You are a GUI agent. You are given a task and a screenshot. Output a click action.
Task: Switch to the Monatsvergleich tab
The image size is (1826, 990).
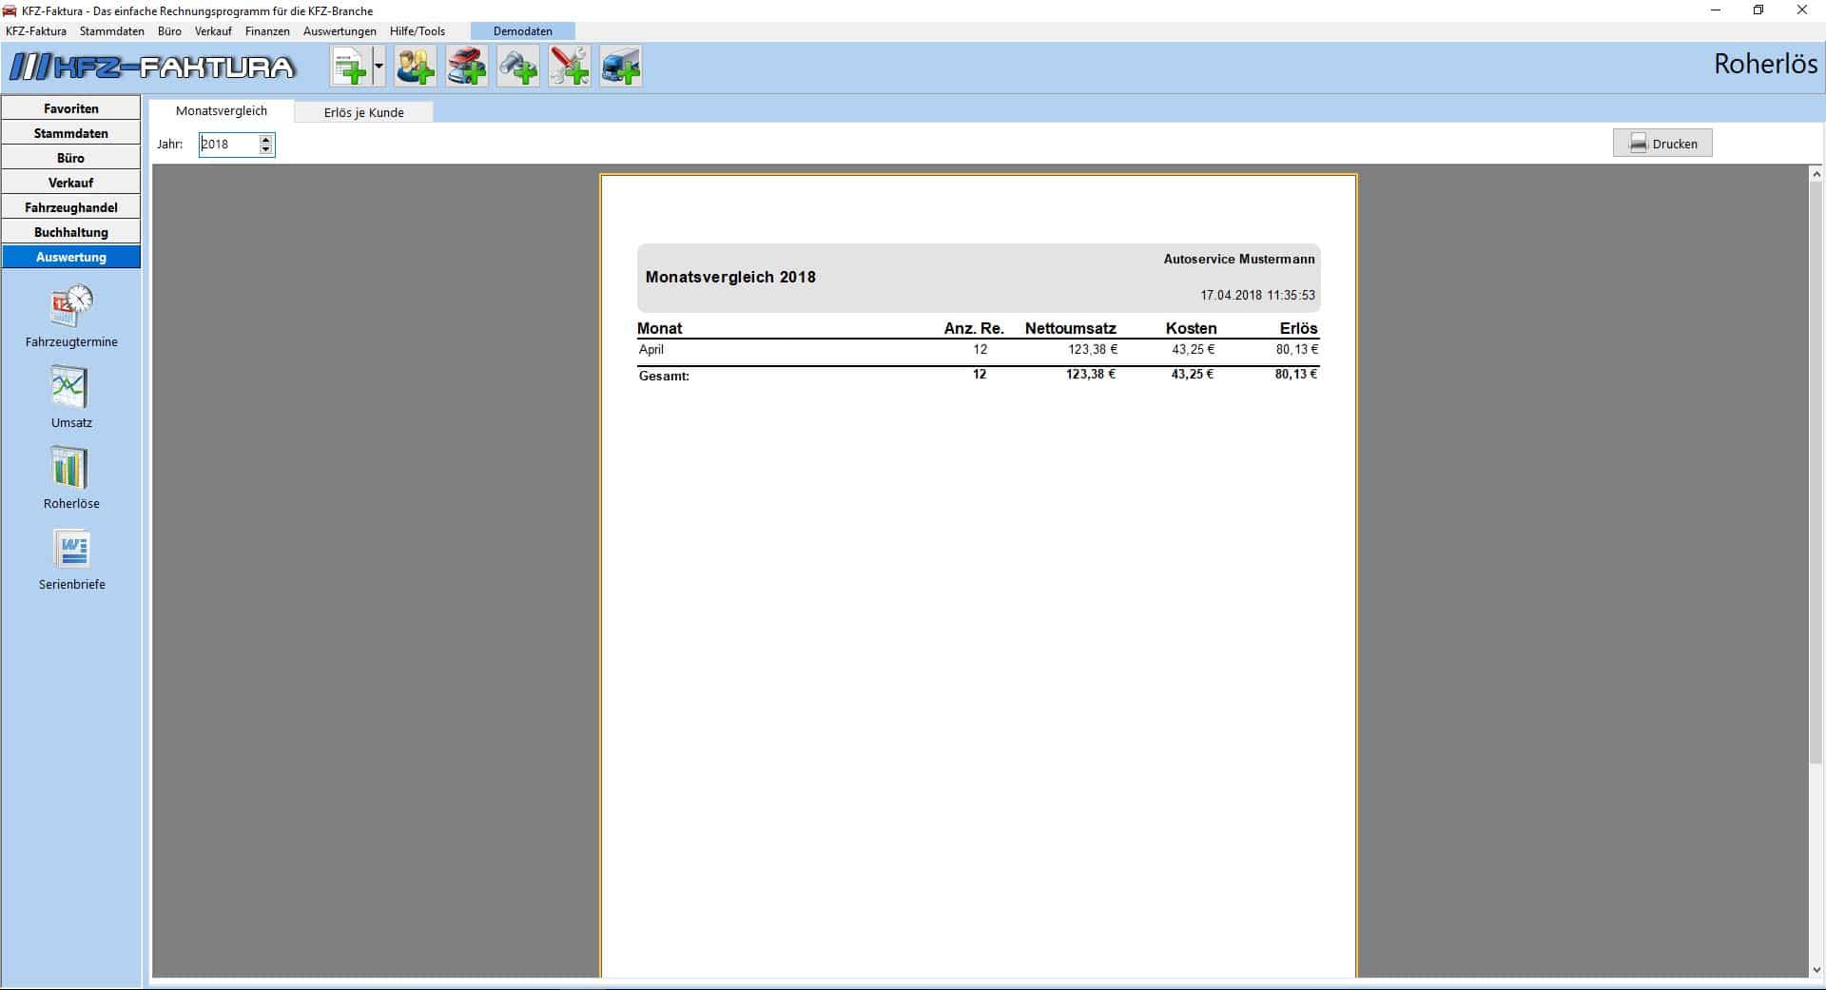pos(222,110)
